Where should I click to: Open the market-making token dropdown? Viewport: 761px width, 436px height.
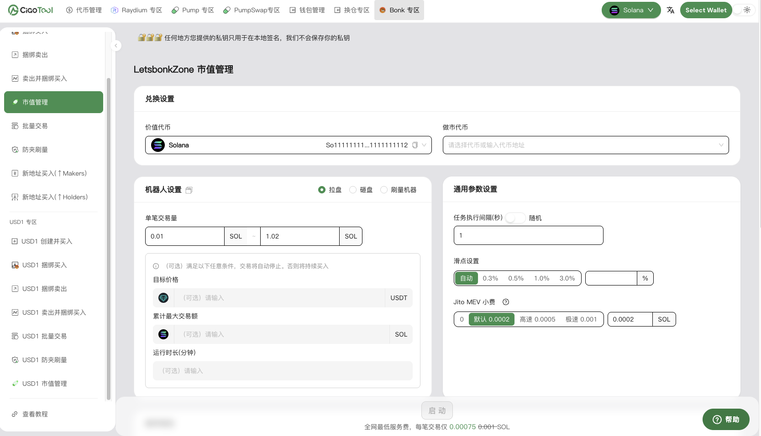point(585,145)
